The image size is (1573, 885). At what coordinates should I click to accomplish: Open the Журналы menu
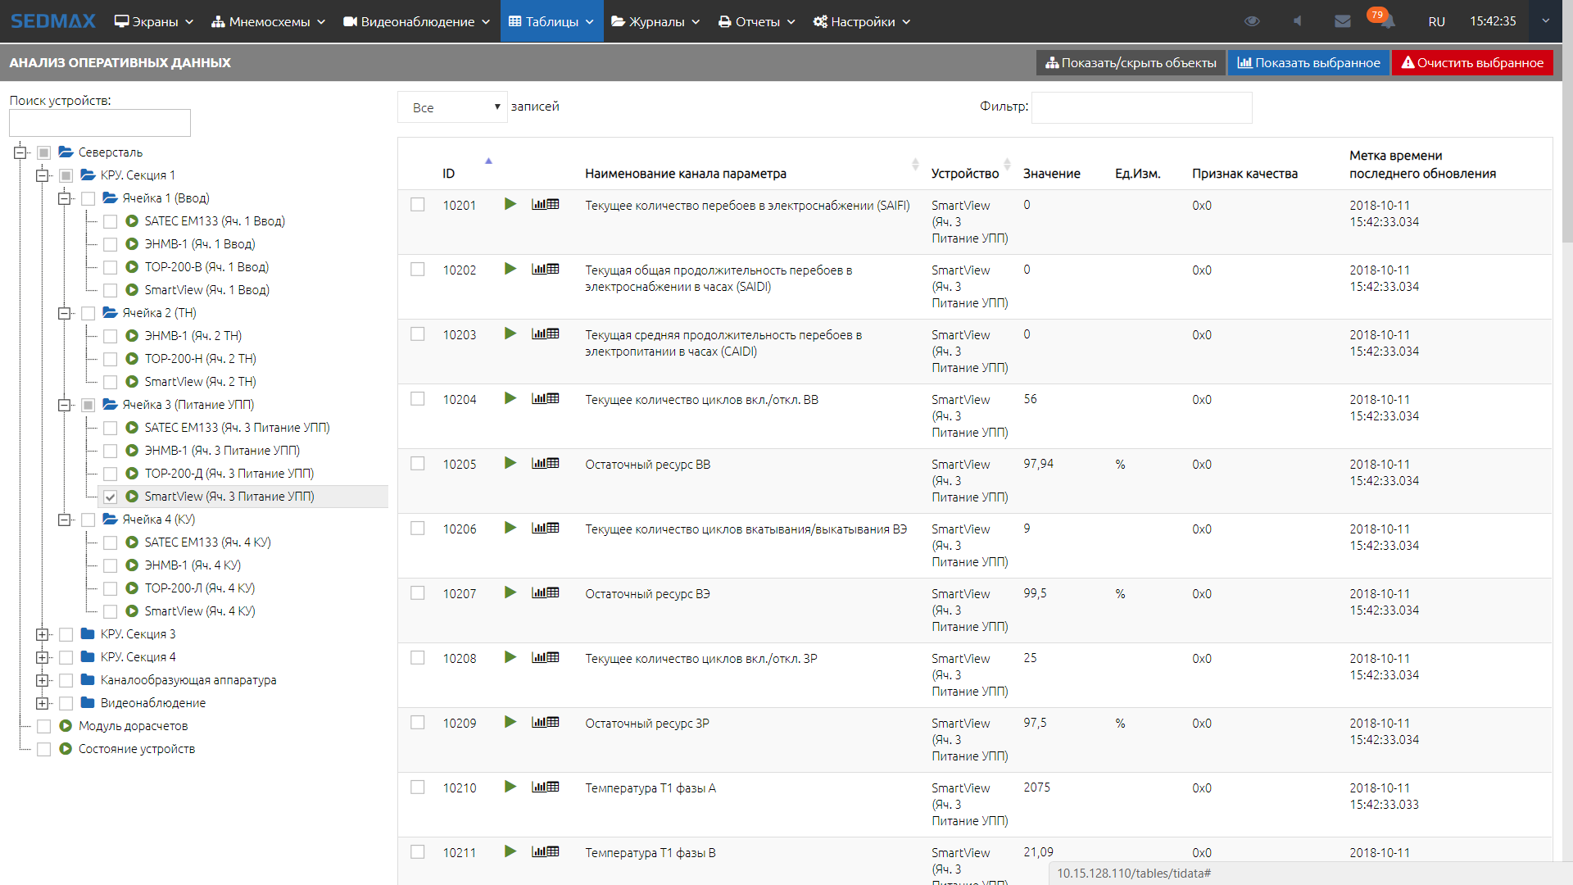tap(655, 21)
